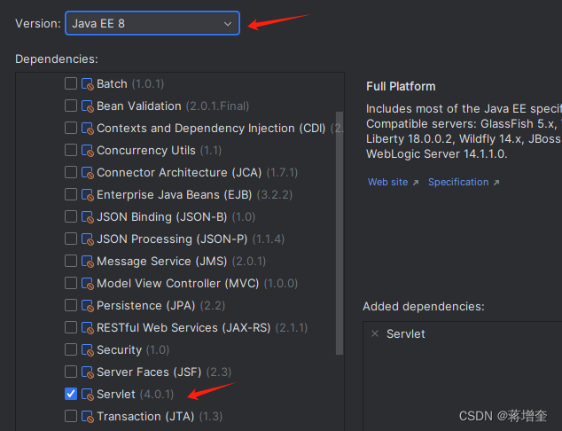Check the Bean Validation checkbox
The image size is (562, 431).
[x=71, y=106]
